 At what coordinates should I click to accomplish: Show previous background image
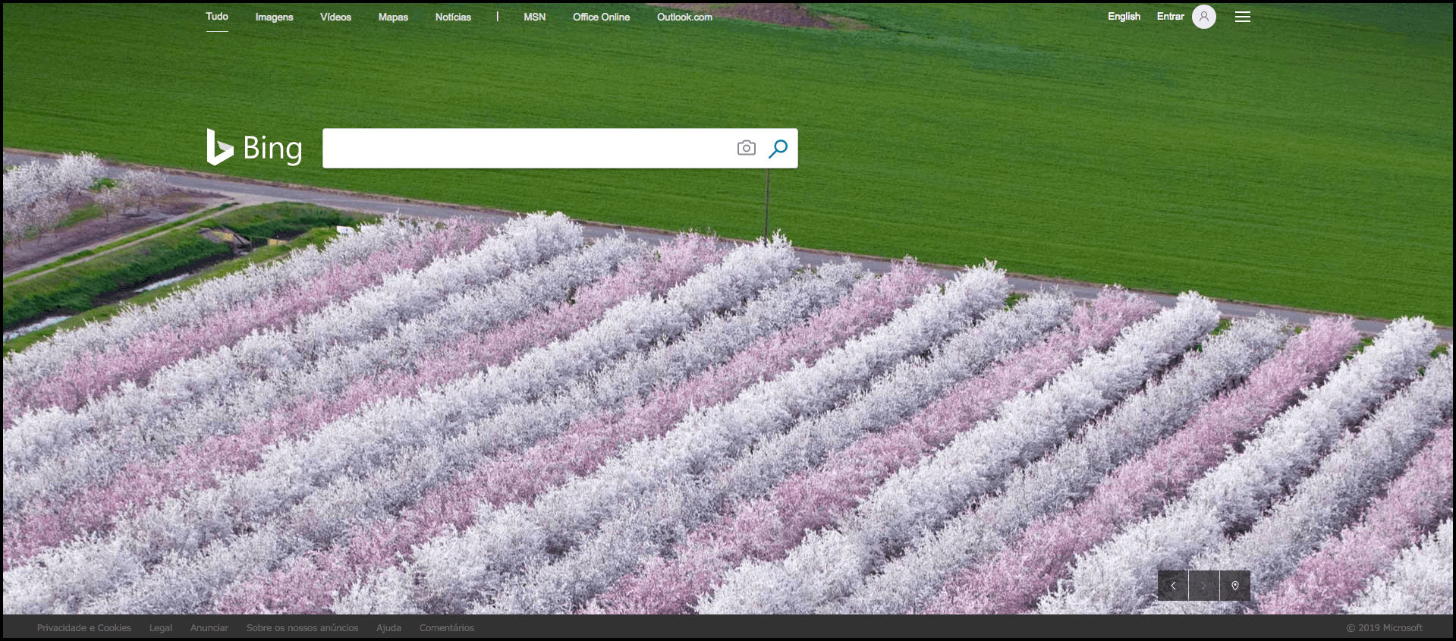click(x=1173, y=586)
